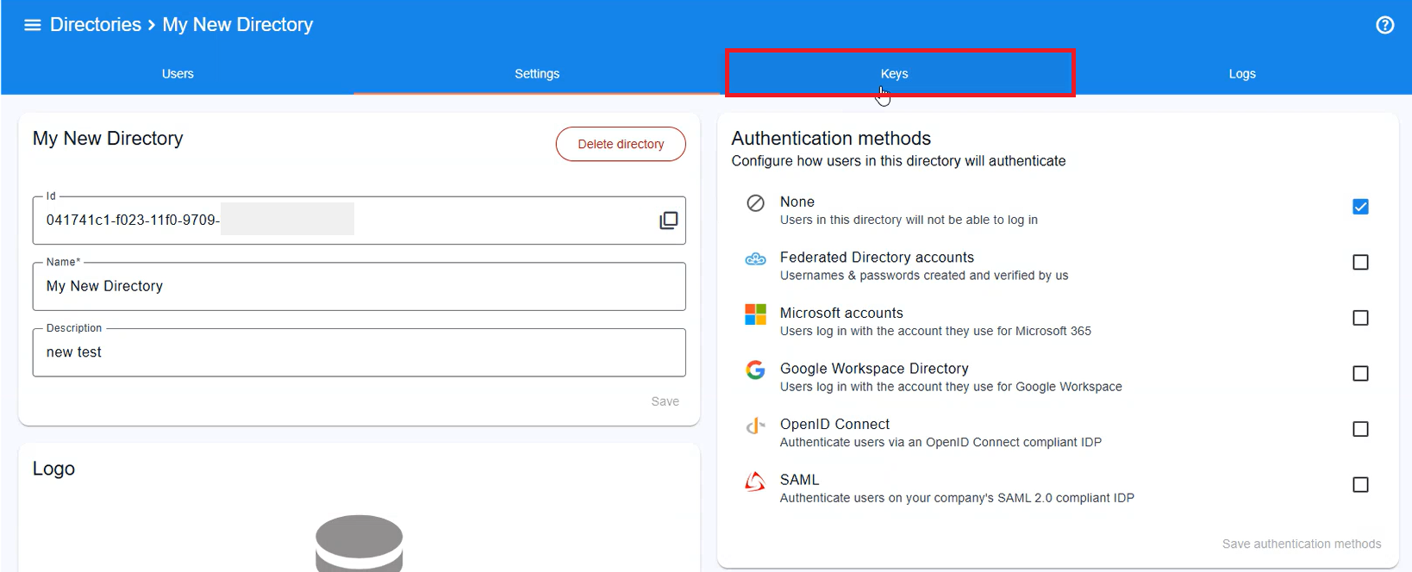Screen dimensions: 1412x572
Task: Click 'Usernames & passwords created and verified by us'
Action: coord(924,276)
